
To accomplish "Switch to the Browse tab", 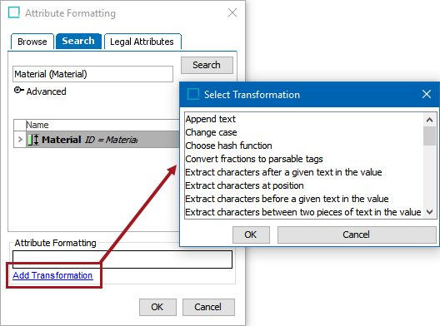I will [x=32, y=42].
